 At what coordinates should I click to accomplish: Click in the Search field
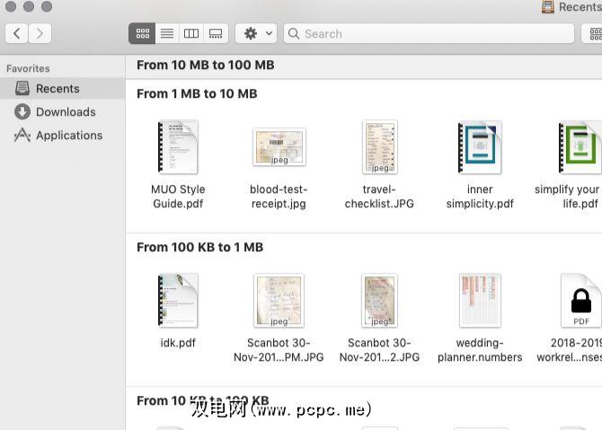point(429,34)
